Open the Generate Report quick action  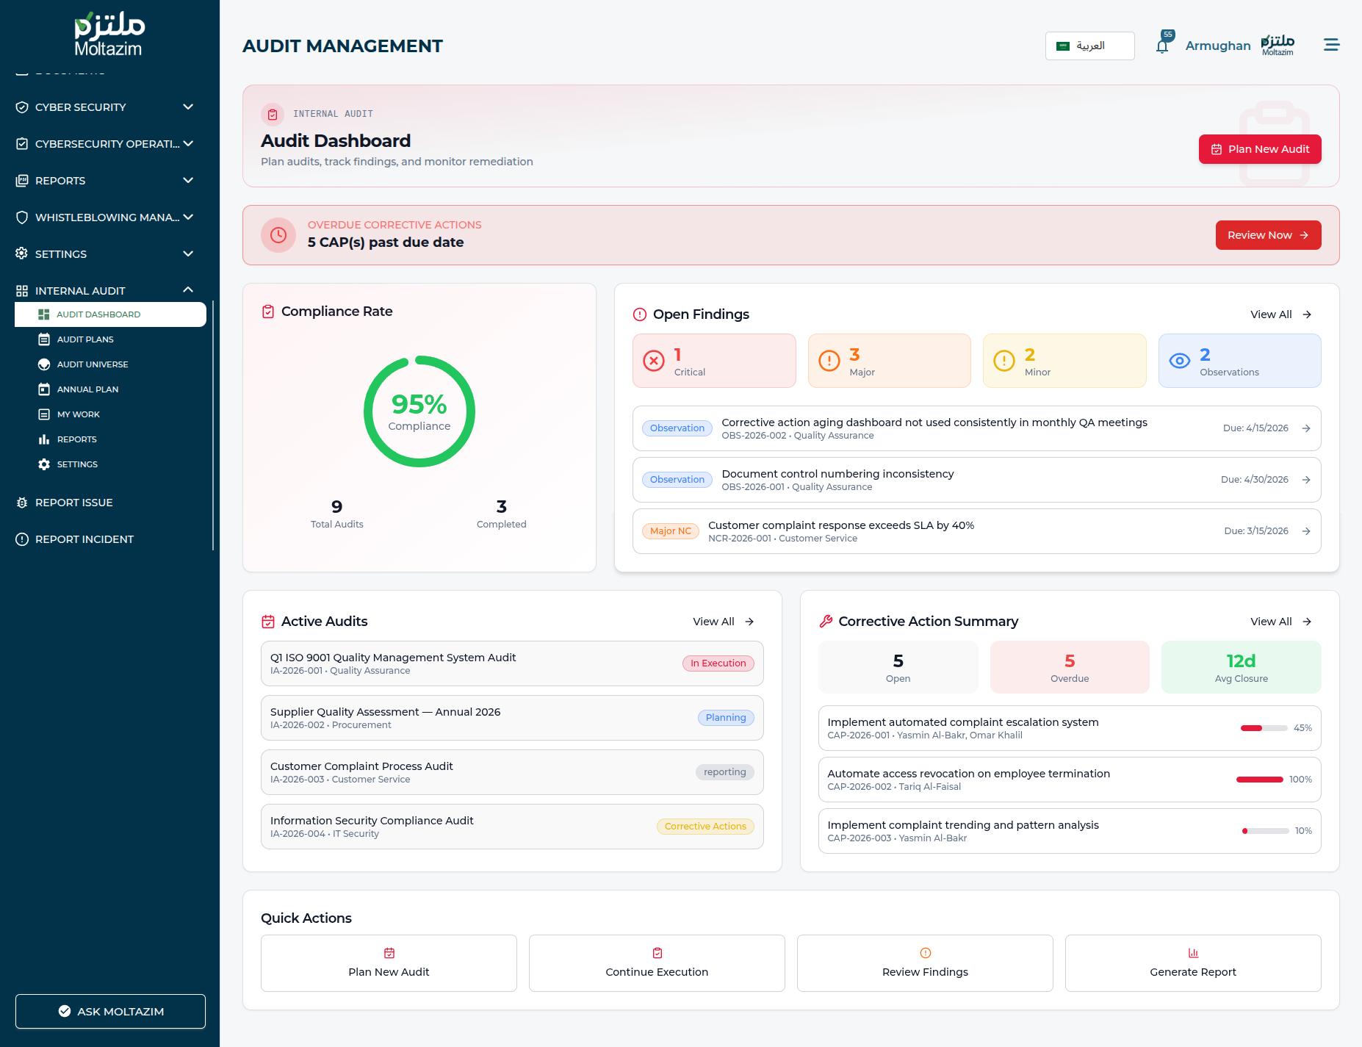[1192, 963]
